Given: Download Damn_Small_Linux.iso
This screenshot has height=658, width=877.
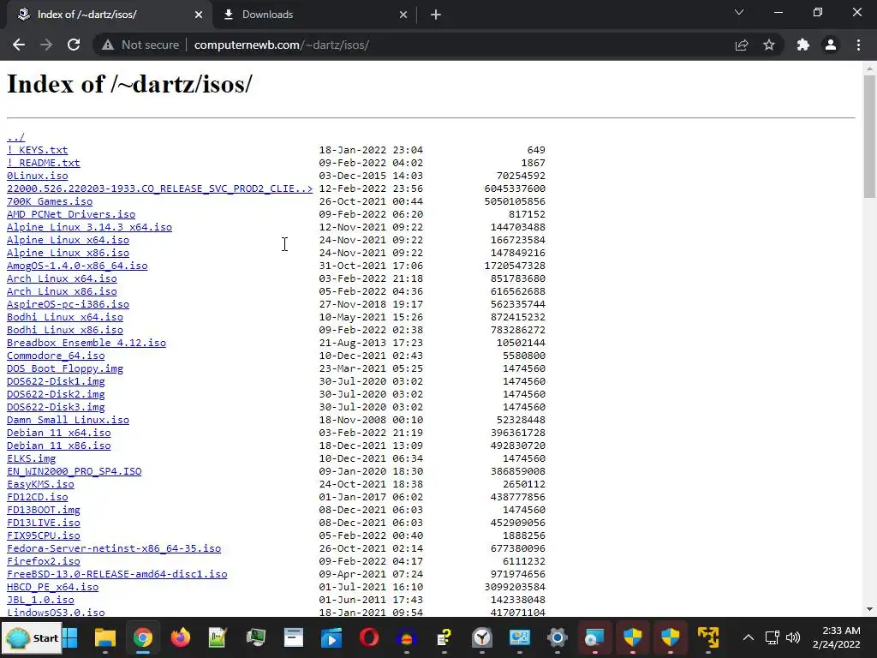Looking at the screenshot, I should tap(69, 420).
